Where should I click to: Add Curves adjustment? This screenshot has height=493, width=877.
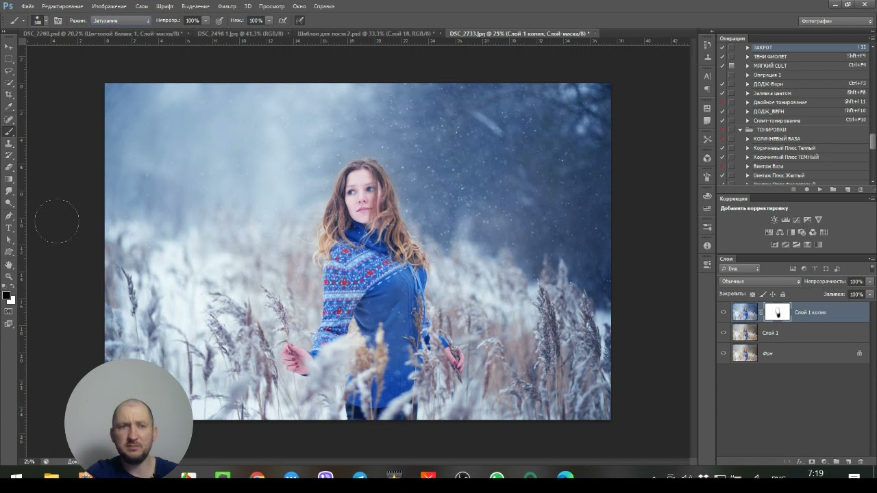(796, 220)
